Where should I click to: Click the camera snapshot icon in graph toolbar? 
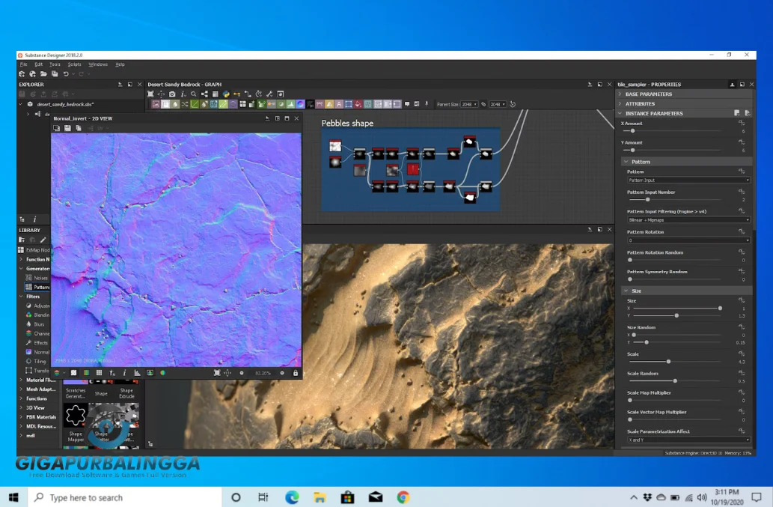(172, 94)
